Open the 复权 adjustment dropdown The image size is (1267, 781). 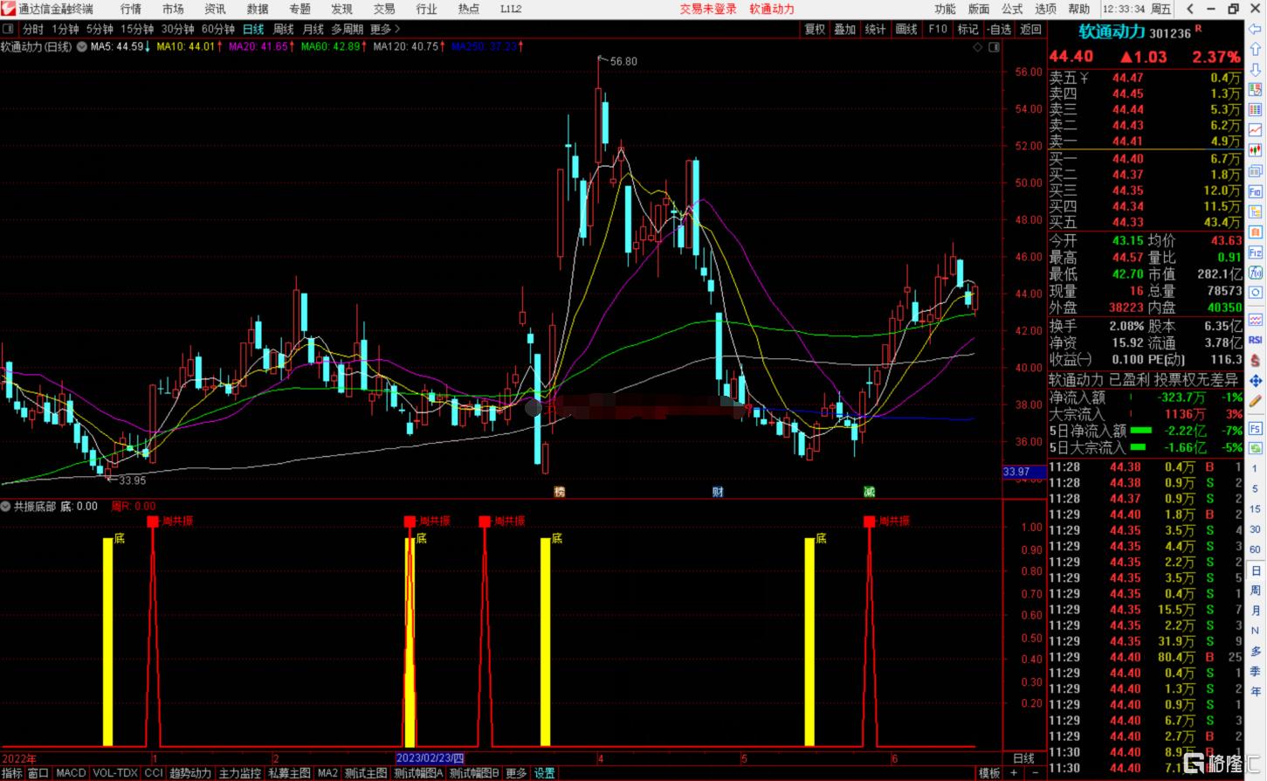point(815,29)
